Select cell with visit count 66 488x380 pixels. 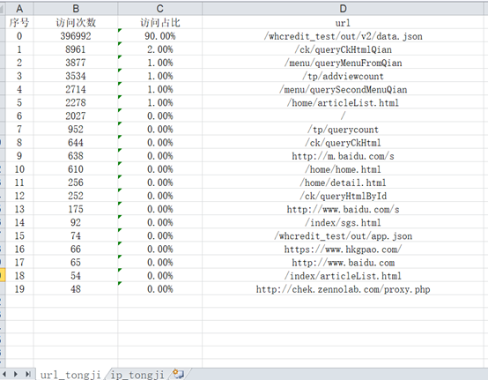76,250
